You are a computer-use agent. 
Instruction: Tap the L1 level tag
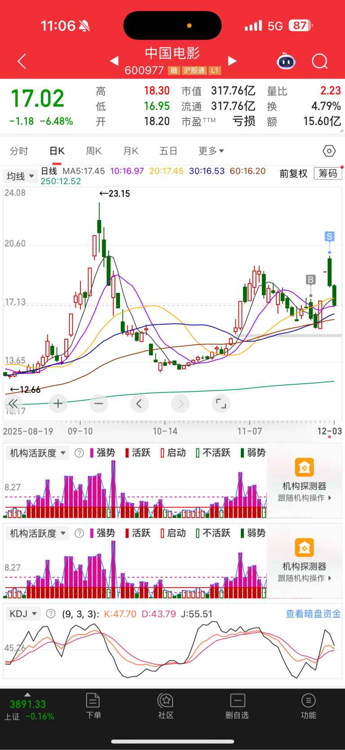(215, 71)
